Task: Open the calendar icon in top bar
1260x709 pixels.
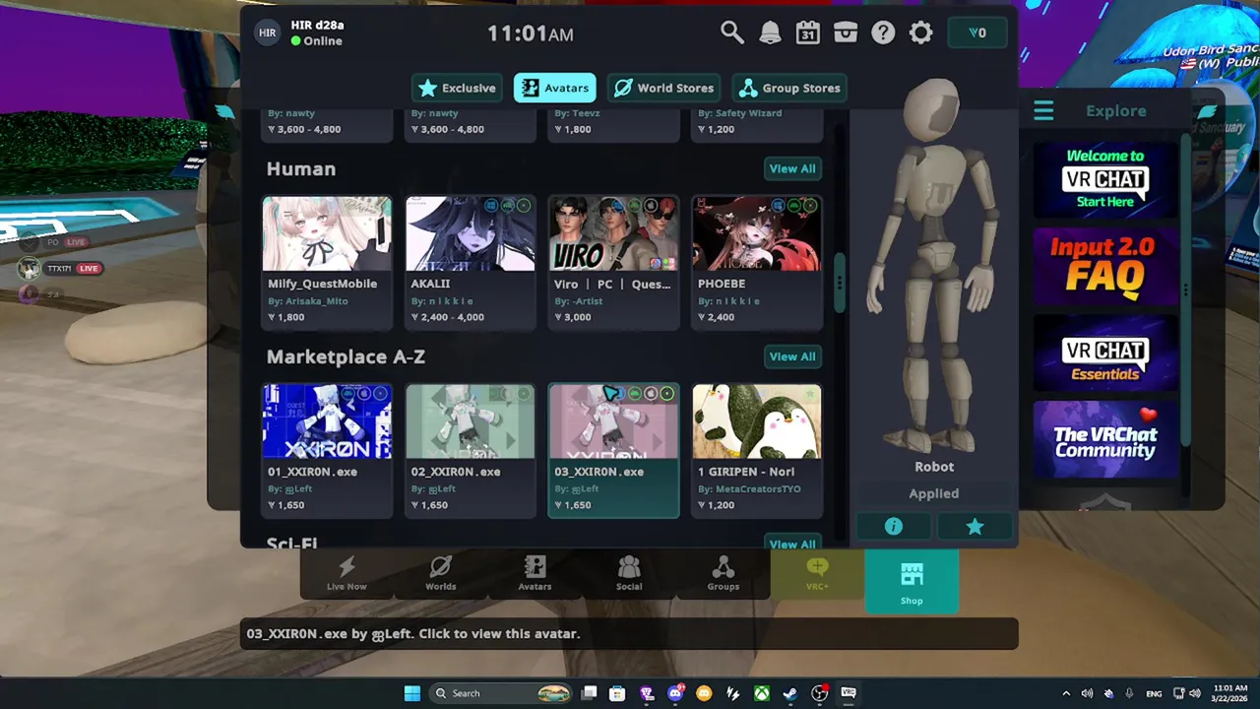Action: pyautogui.click(x=807, y=32)
